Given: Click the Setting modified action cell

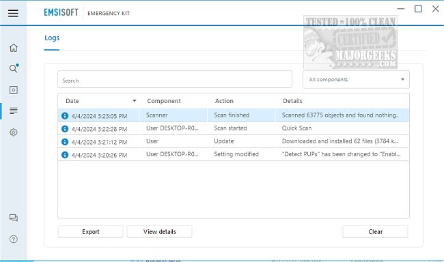Looking at the screenshot, I should click(x=236, y=154).
